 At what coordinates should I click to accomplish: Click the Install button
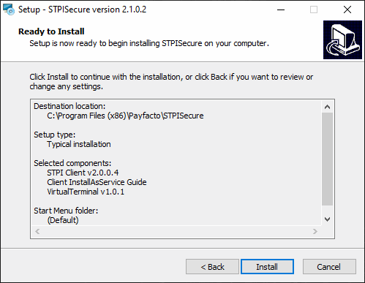(x=267, y=267)
